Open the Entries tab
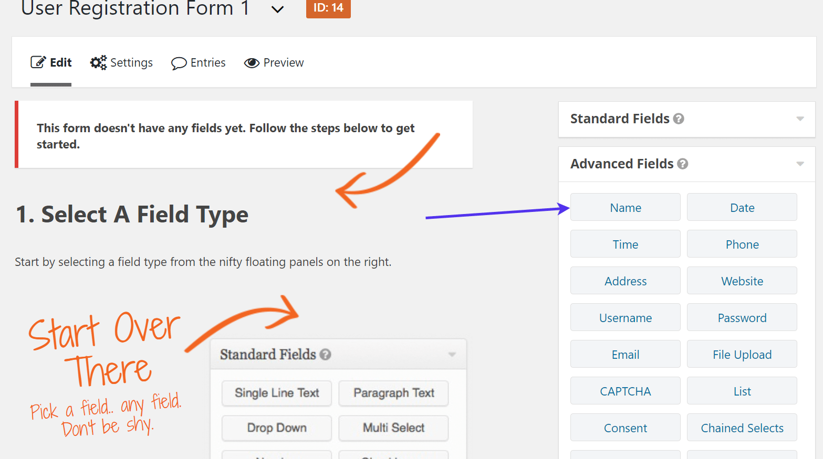The width and height of the screenshot is (823, 459). (x=199, y=62)
